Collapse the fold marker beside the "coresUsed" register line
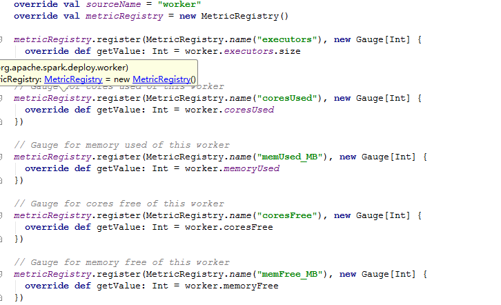The image size is (501, 305). [x=1, y=99]
